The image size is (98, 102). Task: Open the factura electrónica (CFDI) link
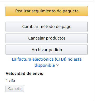click(47, 62)
